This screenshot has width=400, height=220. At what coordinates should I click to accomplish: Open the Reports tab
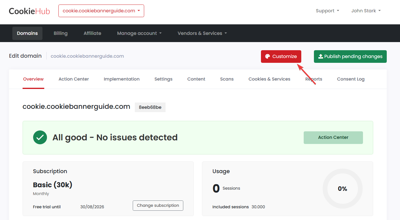[x=314, y=79]
